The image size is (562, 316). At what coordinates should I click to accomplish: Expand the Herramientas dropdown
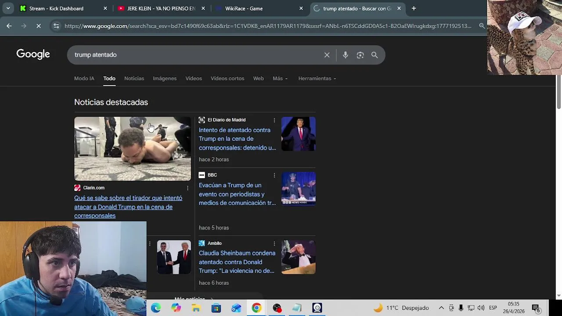click(317, 79)
